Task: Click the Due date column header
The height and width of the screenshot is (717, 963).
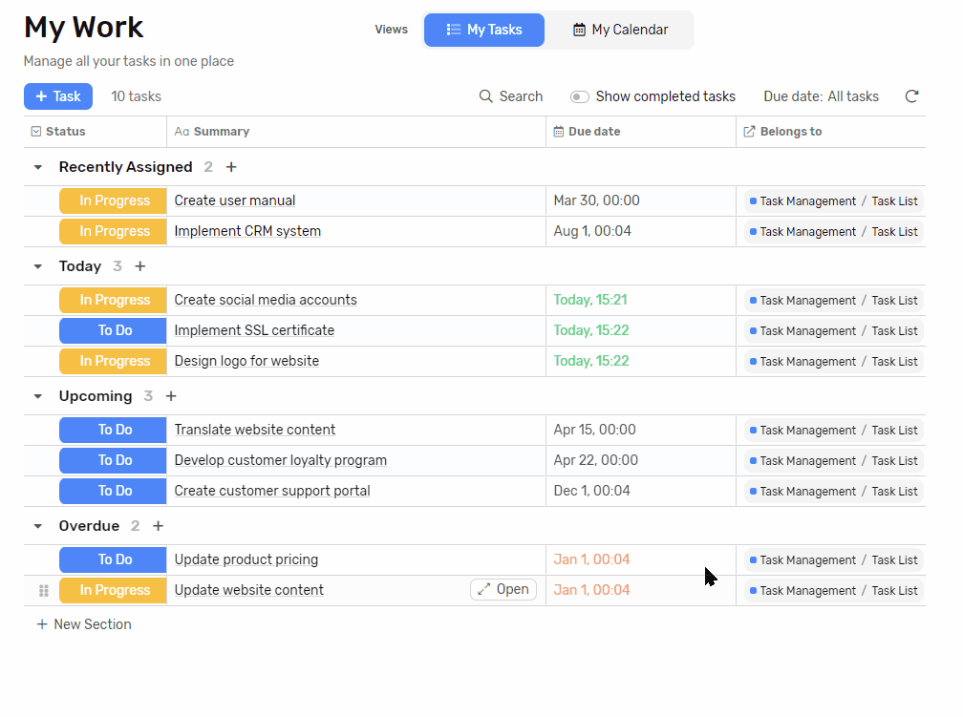Action: coord(593,132)
